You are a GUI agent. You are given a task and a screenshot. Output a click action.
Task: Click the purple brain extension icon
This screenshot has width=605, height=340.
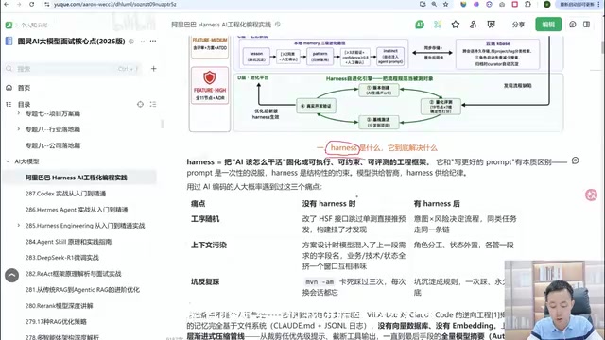476,4
